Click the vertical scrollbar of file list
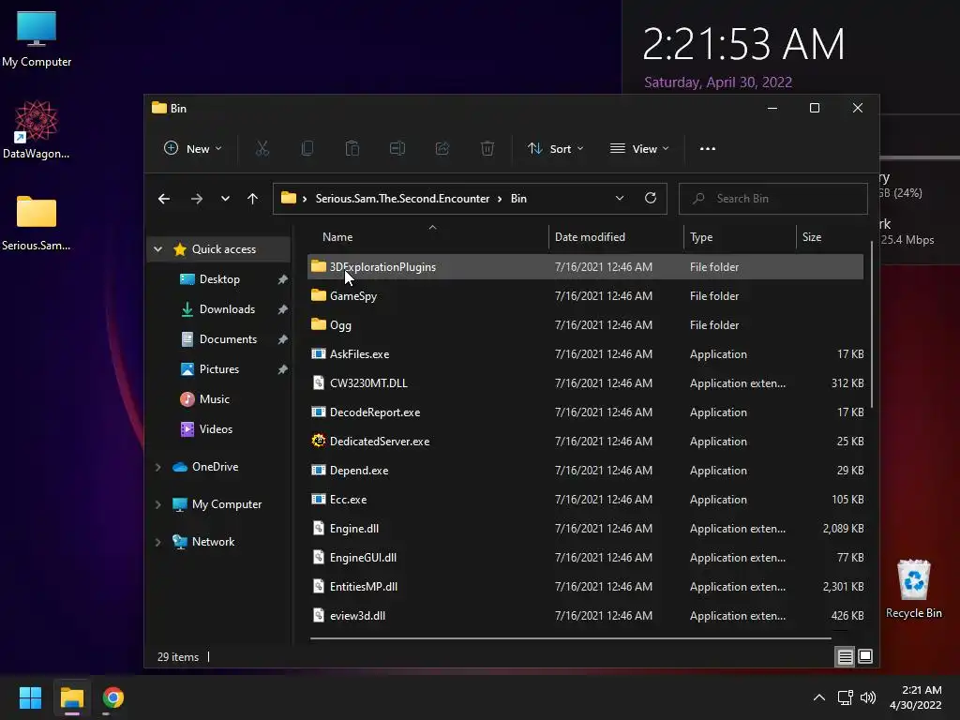Screen dimensions: 960x720 pyautogui.click(x=871, y=324)
